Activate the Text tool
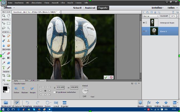 click(4, 67)
